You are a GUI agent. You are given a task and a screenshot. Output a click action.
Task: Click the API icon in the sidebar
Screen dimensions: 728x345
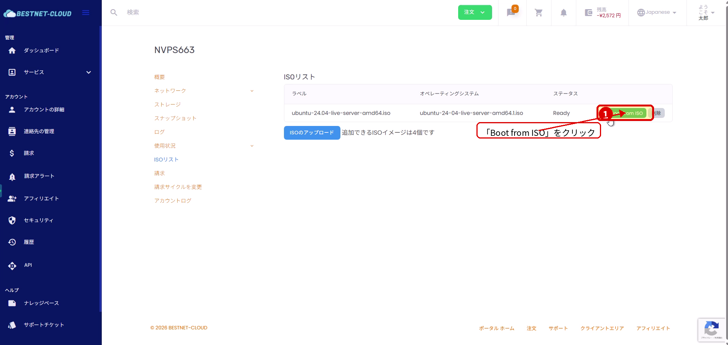[x=12, y=266]
